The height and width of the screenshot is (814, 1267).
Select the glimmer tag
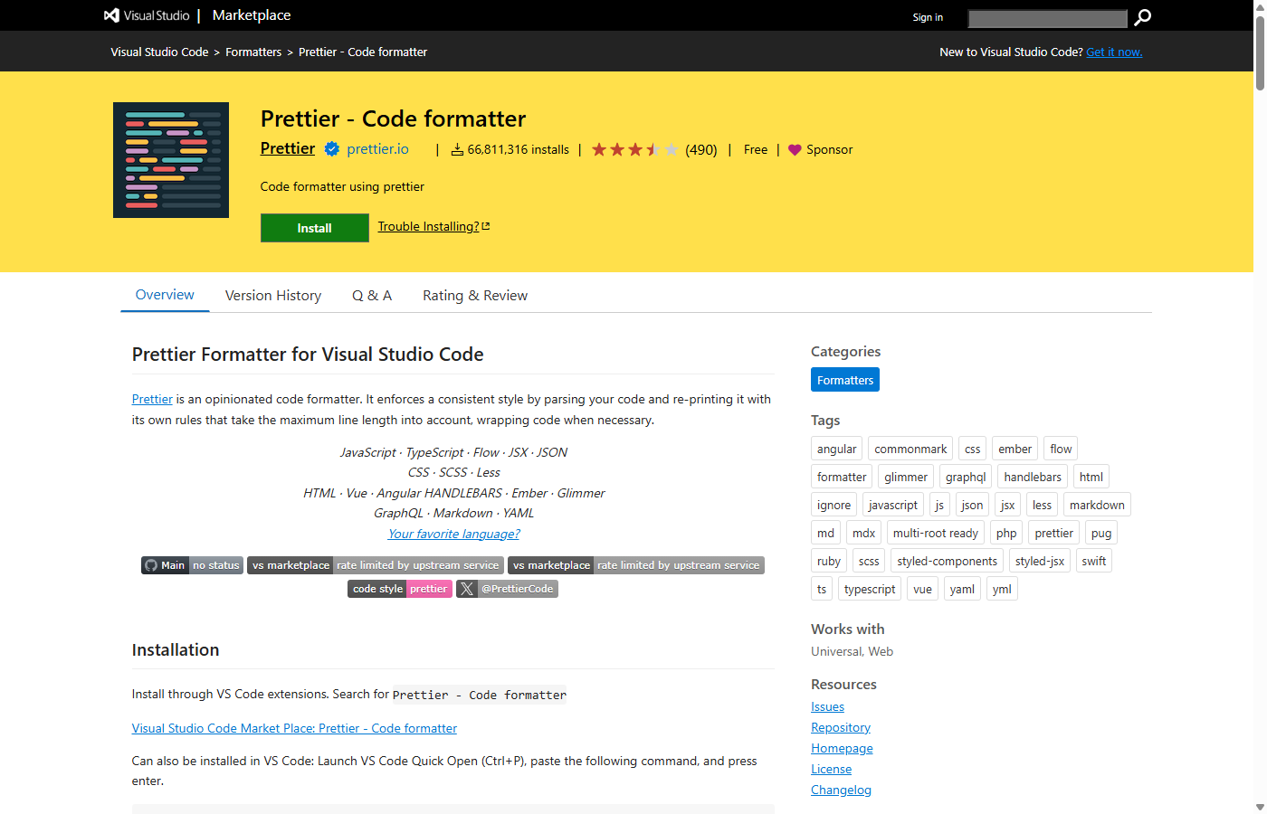[906, 477]
